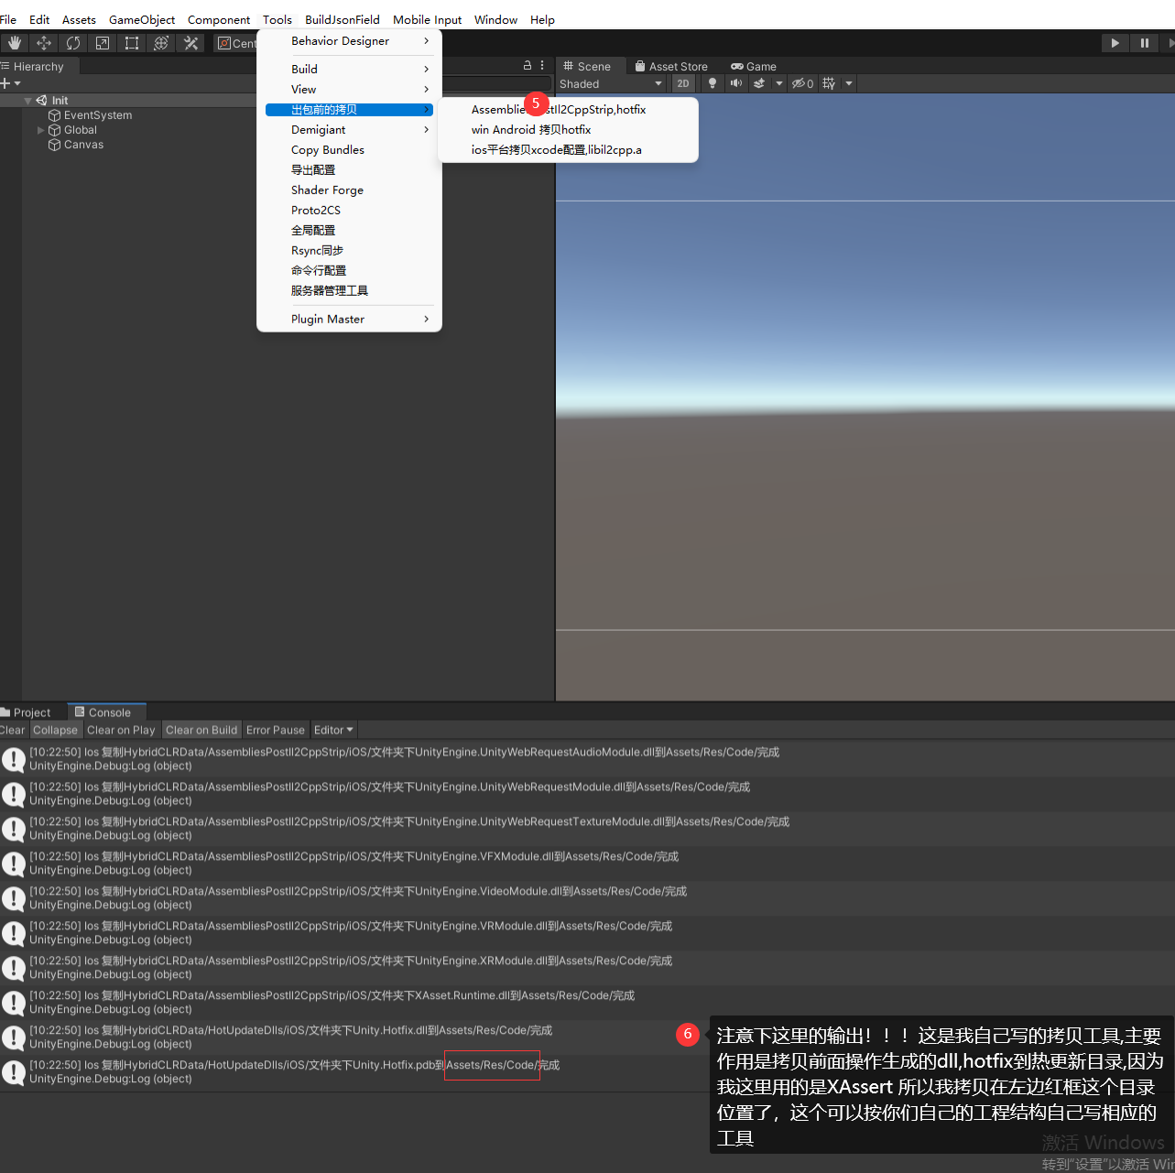Select the combined Transform tool
The width and height of the screenshot is (1175, 1173).
pos(161,43)
